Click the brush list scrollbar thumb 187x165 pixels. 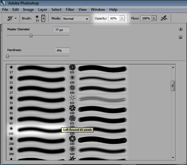pos(173,86)
